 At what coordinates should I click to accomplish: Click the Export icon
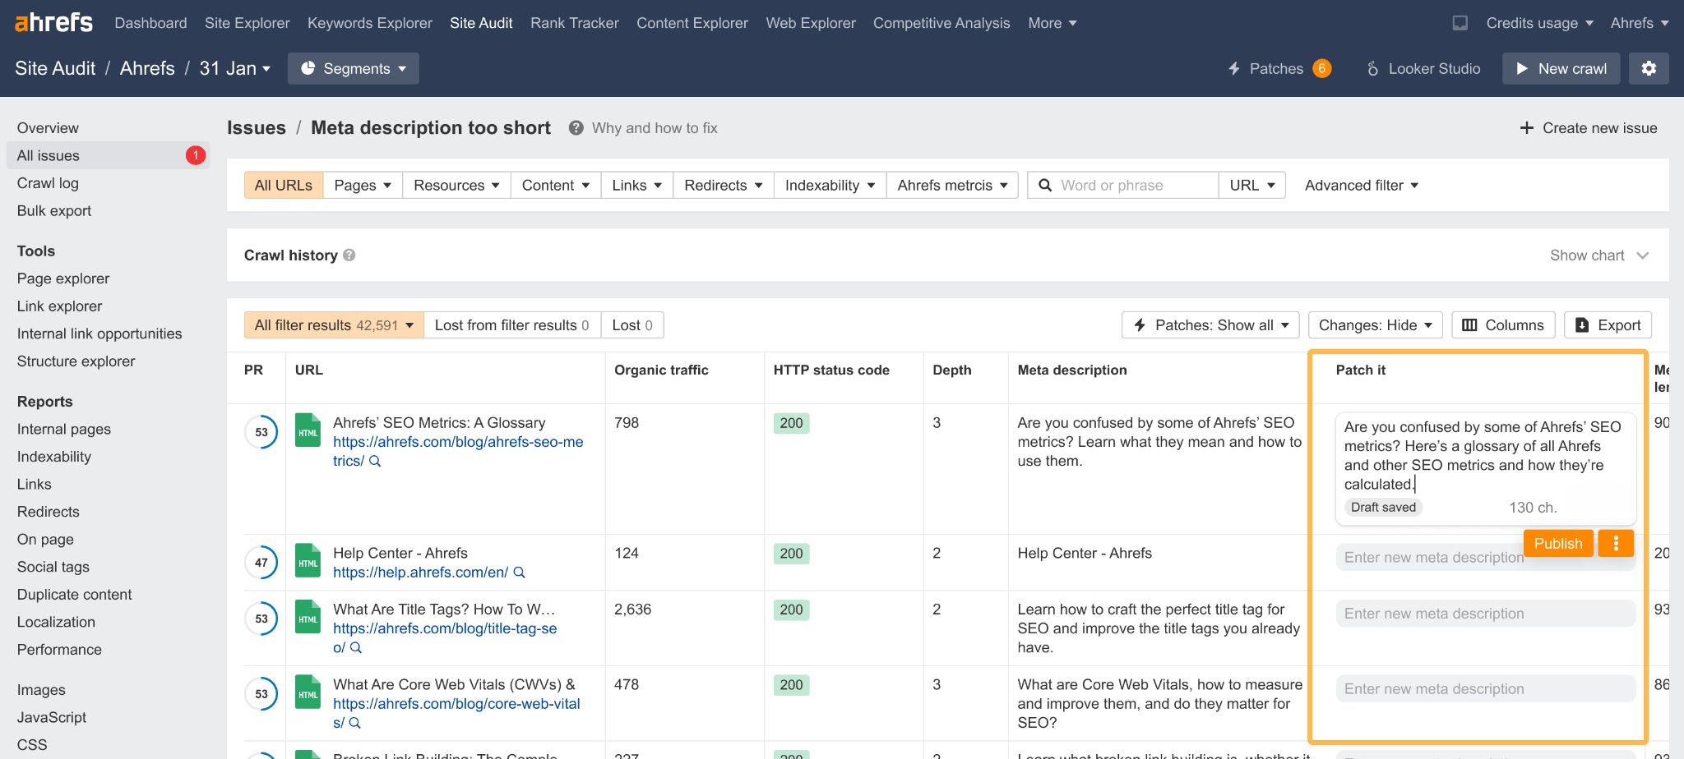[x=1583, y=324]
